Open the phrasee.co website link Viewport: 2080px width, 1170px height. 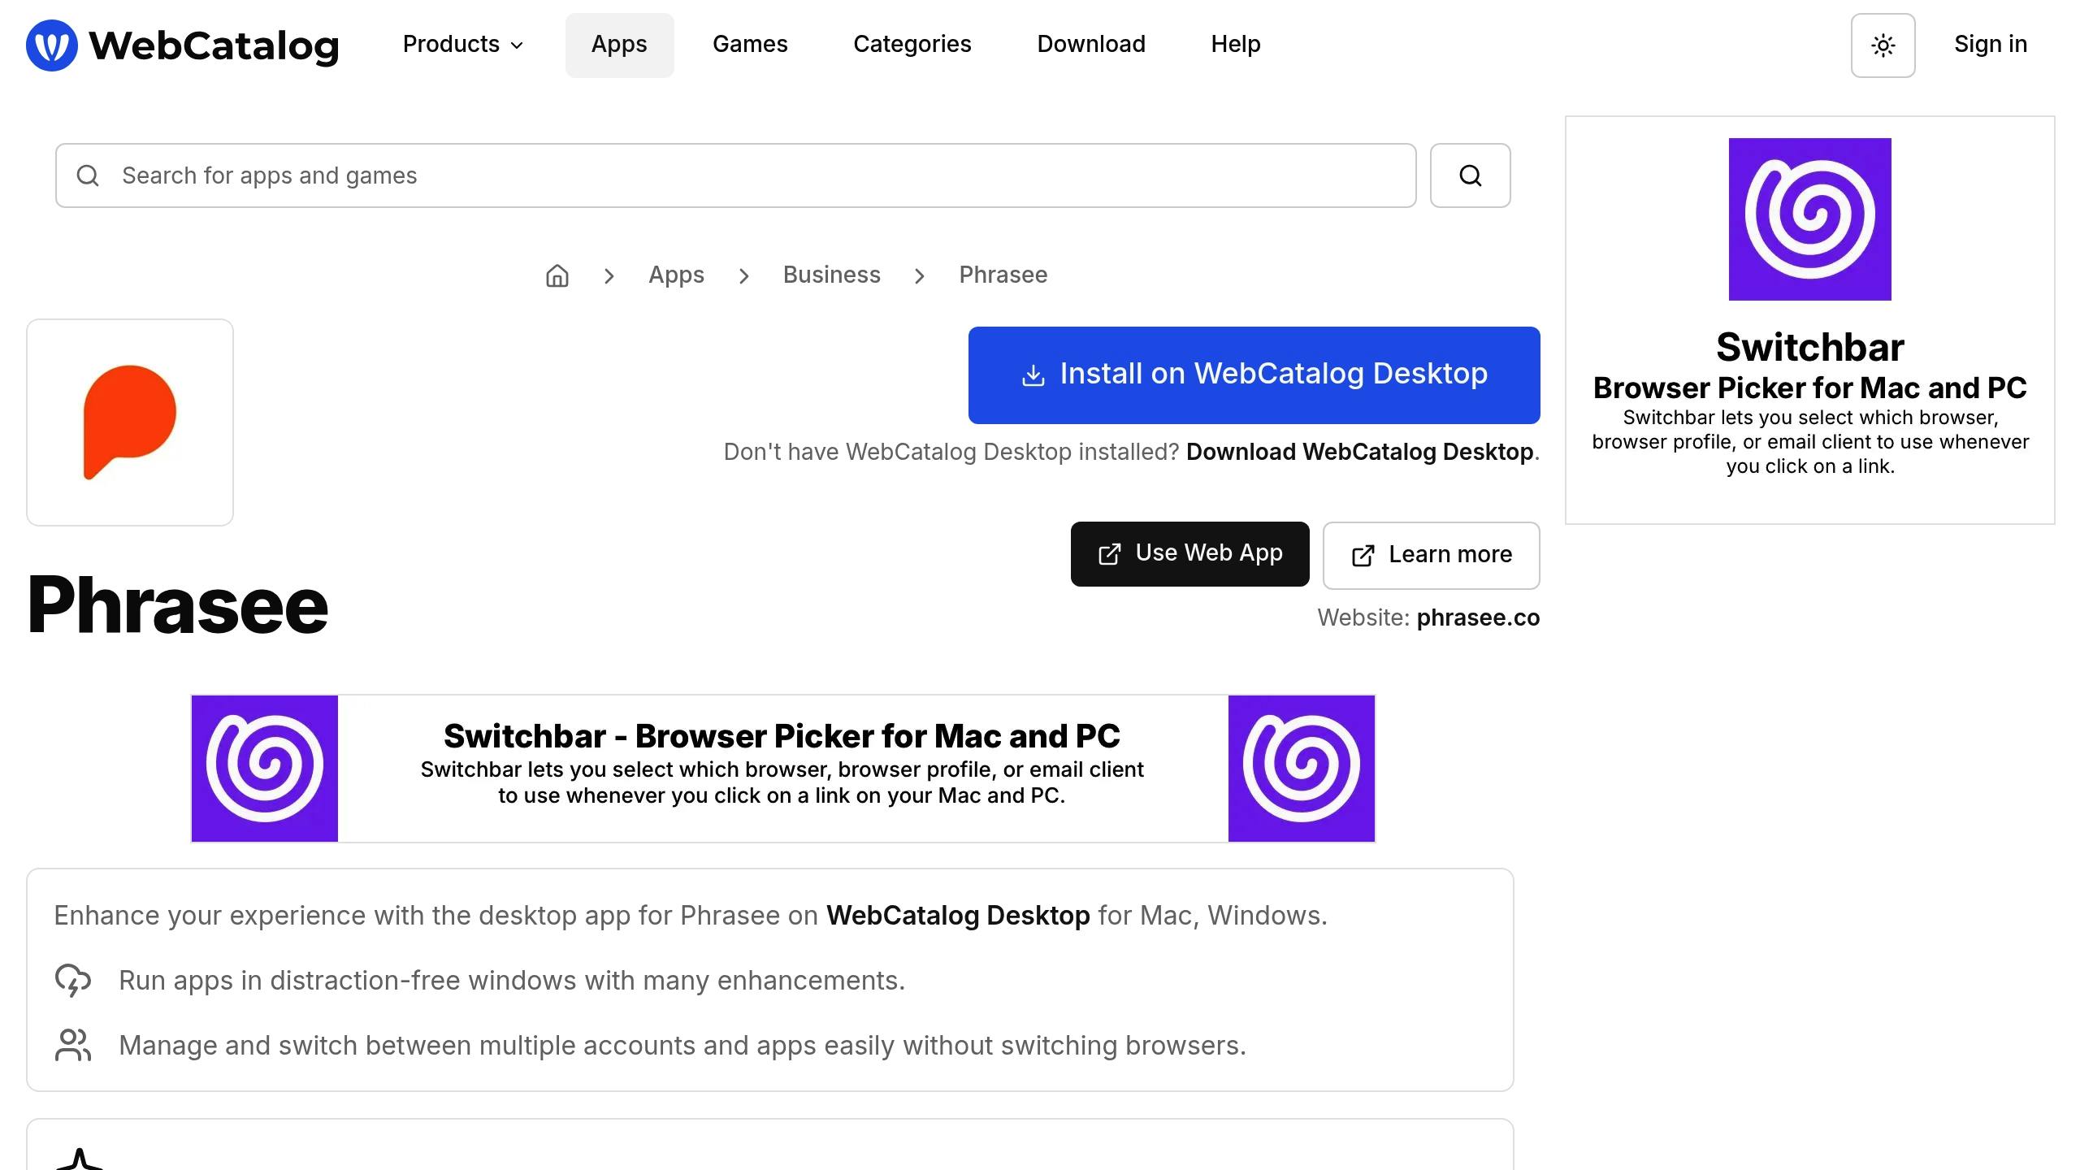(x=1478, y=618)
